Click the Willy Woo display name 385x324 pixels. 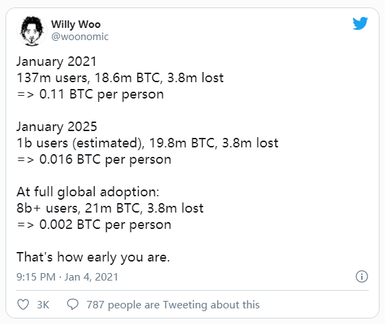click(x=76, y=24)
